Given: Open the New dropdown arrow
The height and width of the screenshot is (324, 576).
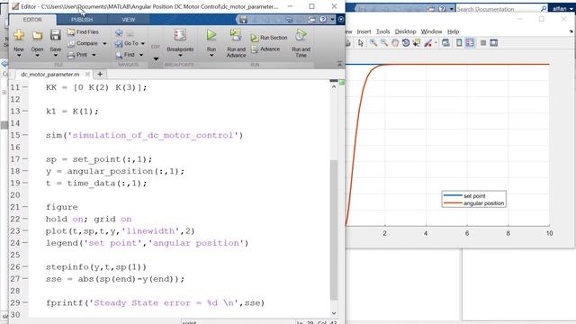Looking at the screenshot, I should pos(19,56).
